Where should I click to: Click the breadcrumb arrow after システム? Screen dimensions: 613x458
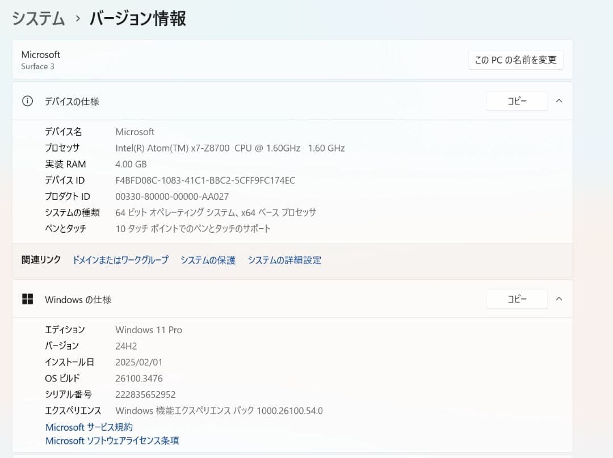(77, 19)
